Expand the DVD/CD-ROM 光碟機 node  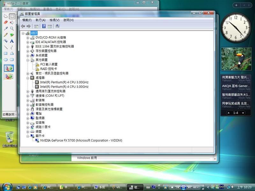(x=28, y=38)
